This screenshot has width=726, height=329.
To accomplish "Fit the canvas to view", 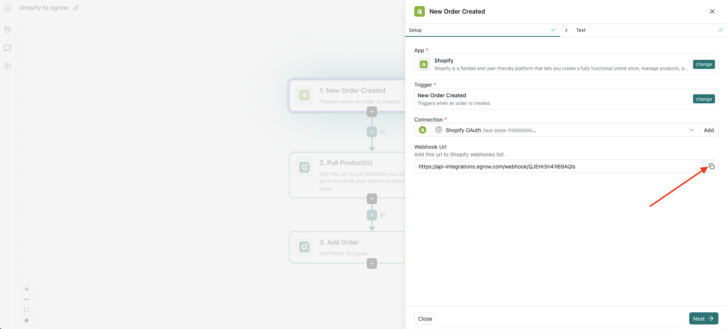I will 27,310.
